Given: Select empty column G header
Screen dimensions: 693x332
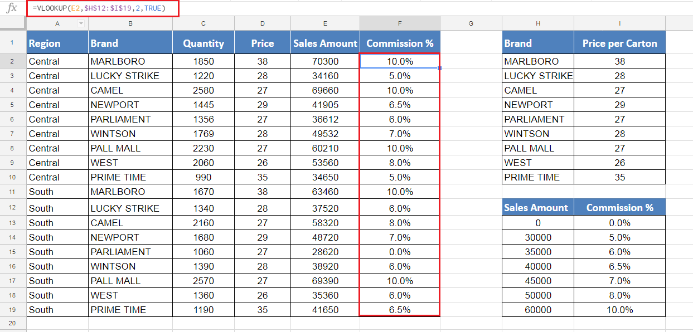Looking at the screenshot, I should pos(471,23).
